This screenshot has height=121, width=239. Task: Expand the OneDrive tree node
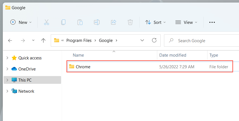pyautogui.click(x=7, y=69)
